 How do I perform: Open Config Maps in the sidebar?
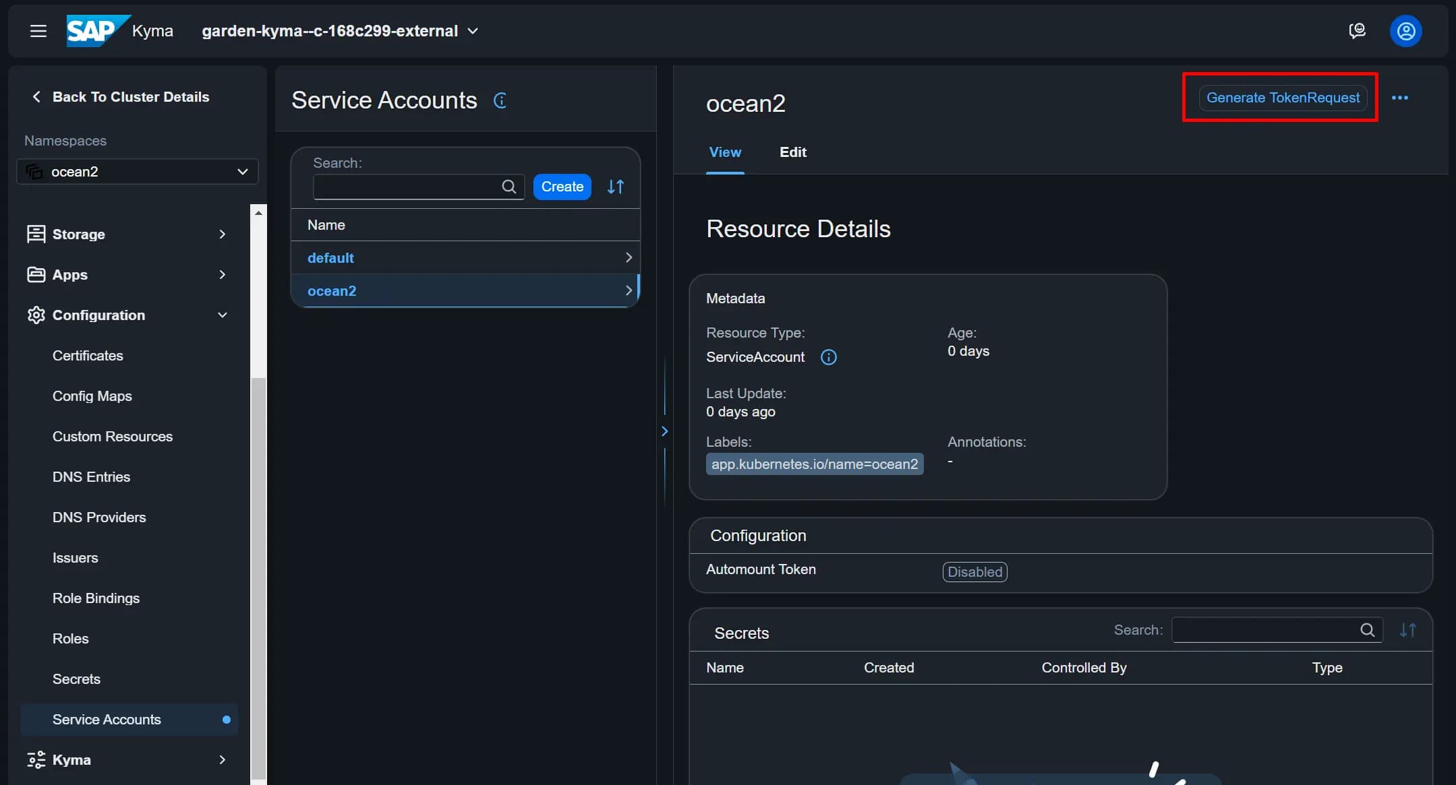click(92, 396)
